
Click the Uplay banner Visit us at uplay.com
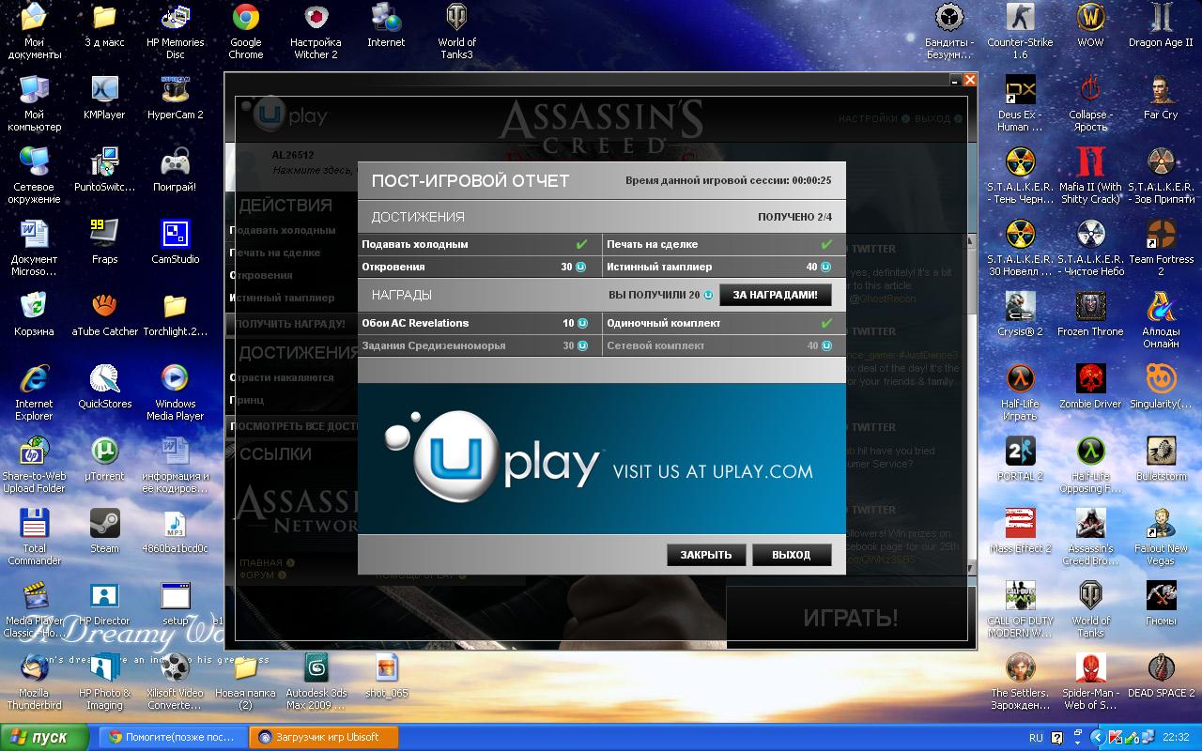[602, 459]
